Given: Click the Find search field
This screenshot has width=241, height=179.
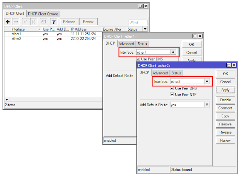Looking at the screenshot, I should coord(138,23).
